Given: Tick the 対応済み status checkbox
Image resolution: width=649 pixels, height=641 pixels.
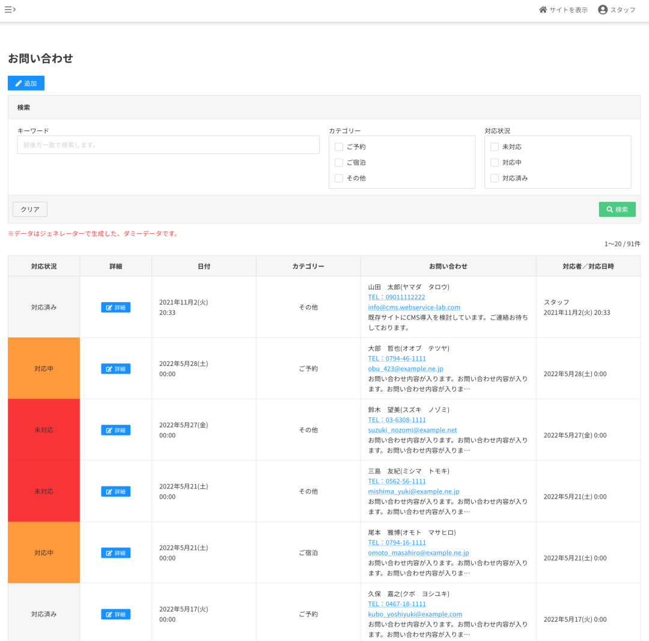Looking at the screenshot, I should pyautogui.click(x=495, y=178).
